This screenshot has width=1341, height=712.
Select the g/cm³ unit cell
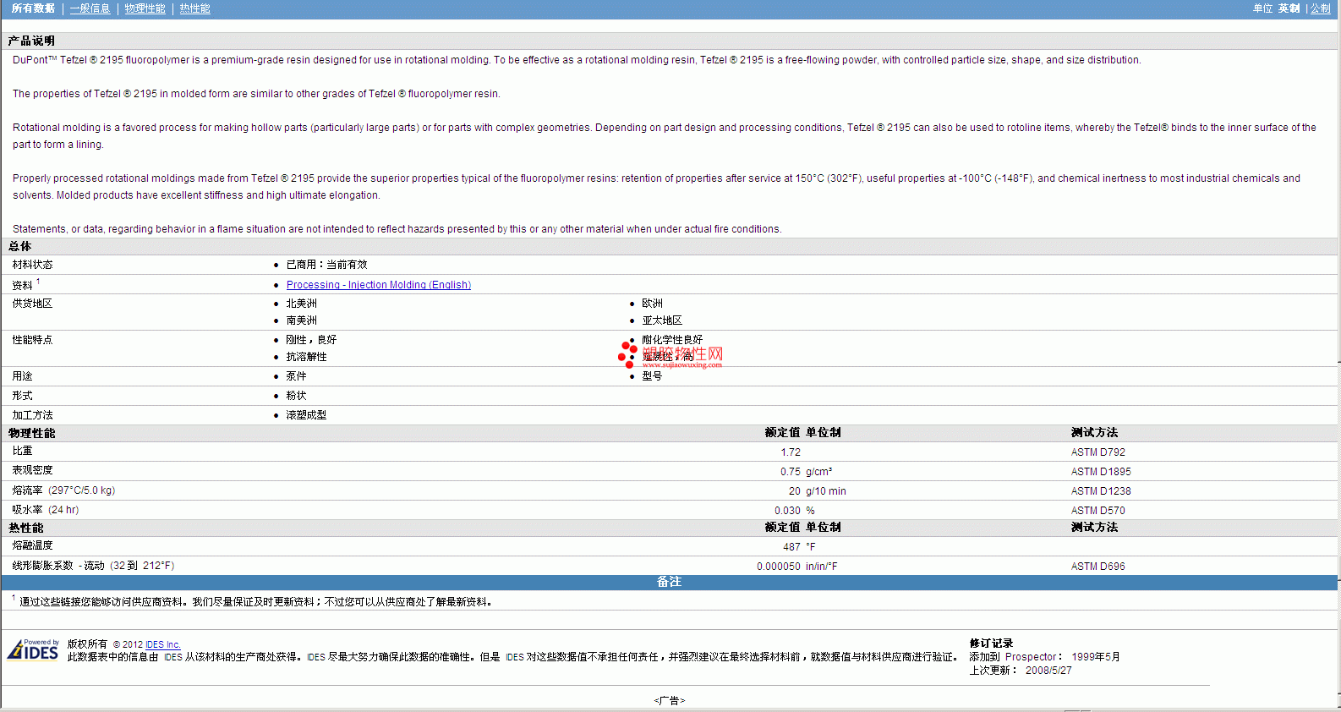tap(819, 472)
